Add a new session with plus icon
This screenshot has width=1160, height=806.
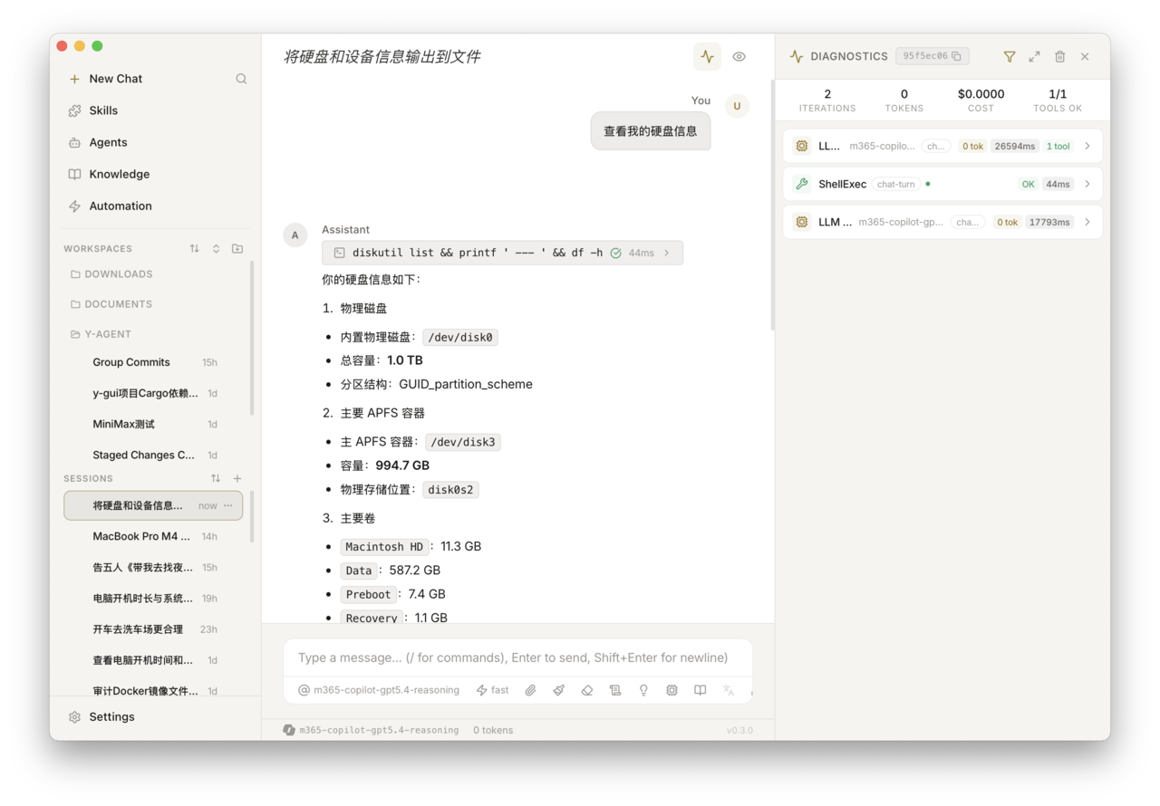[237, 478]
